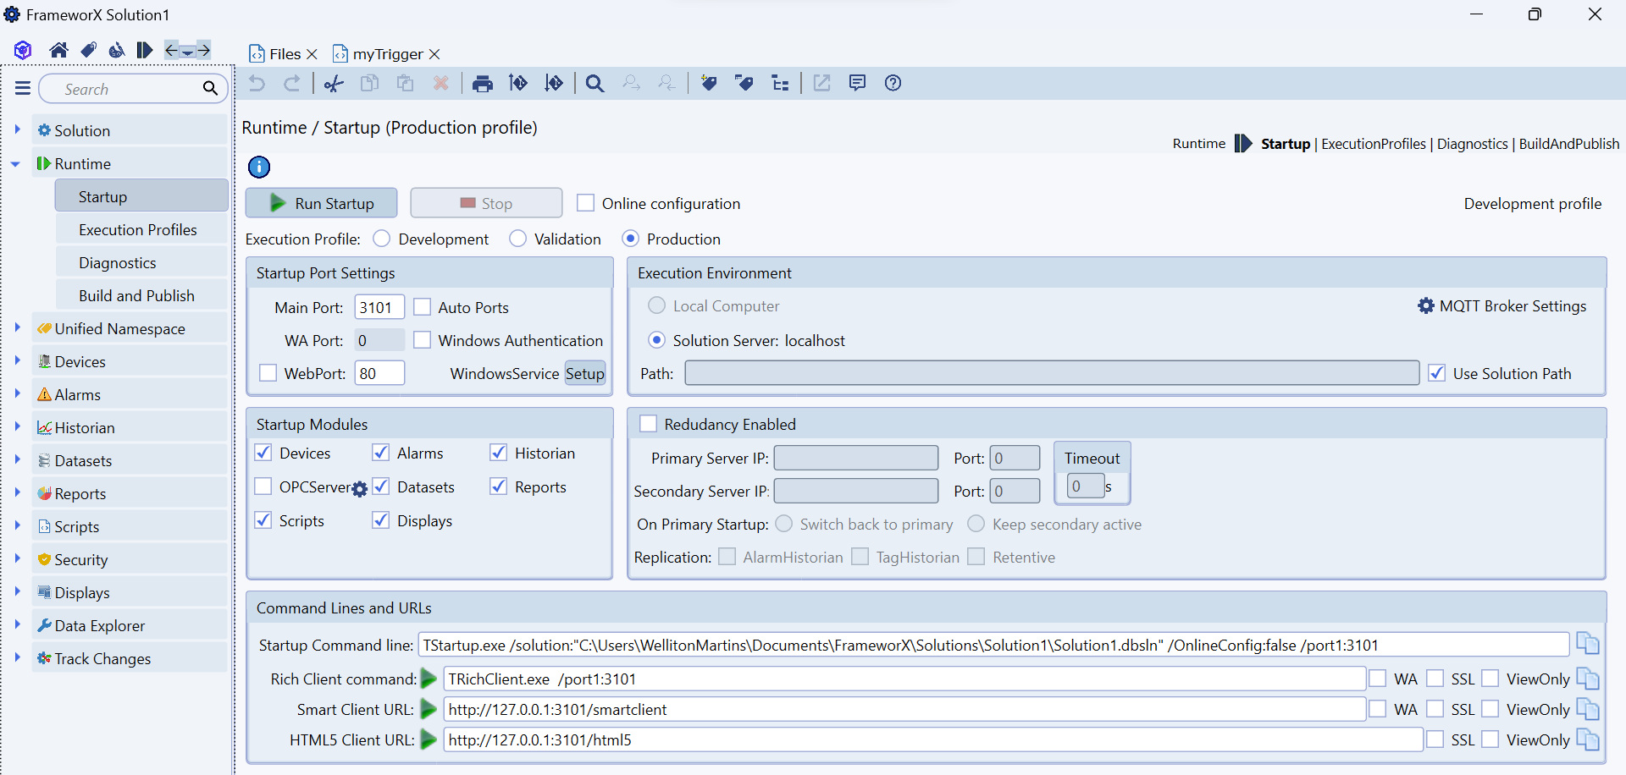The width and height of the screenshot is (1626, 775).
Task: Click the Home icon in top toolbar
Action: coord(58,51)
